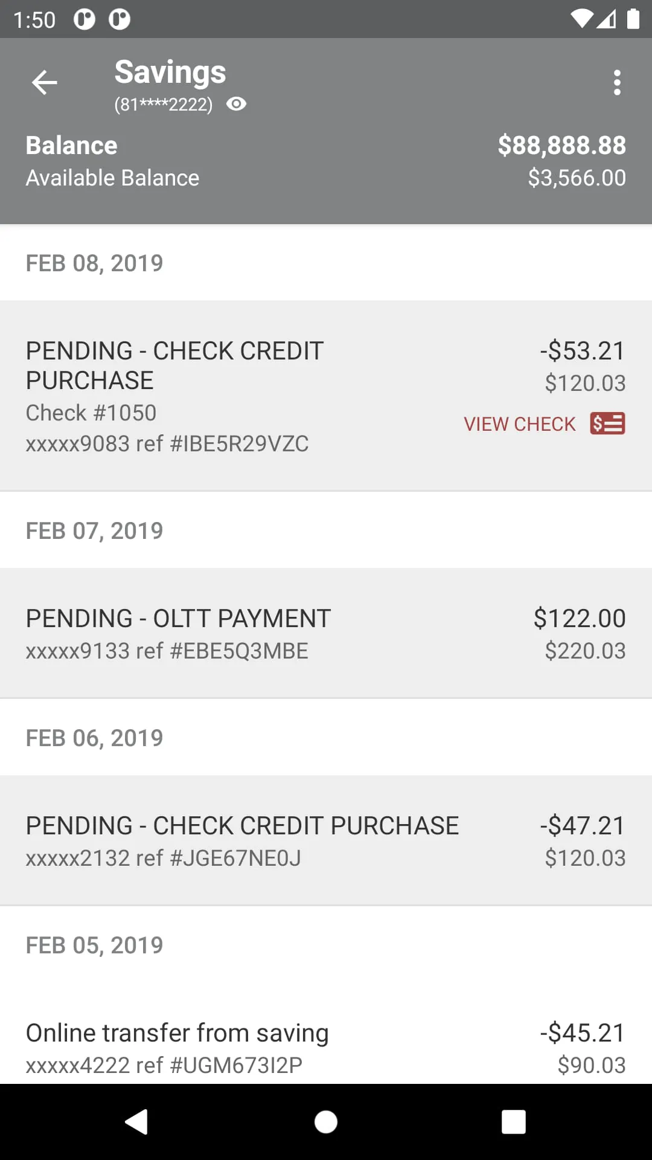Tap the FEB 07, 2019 date header
Viewport: 652px width, 1160px height.
click(94, 531)
